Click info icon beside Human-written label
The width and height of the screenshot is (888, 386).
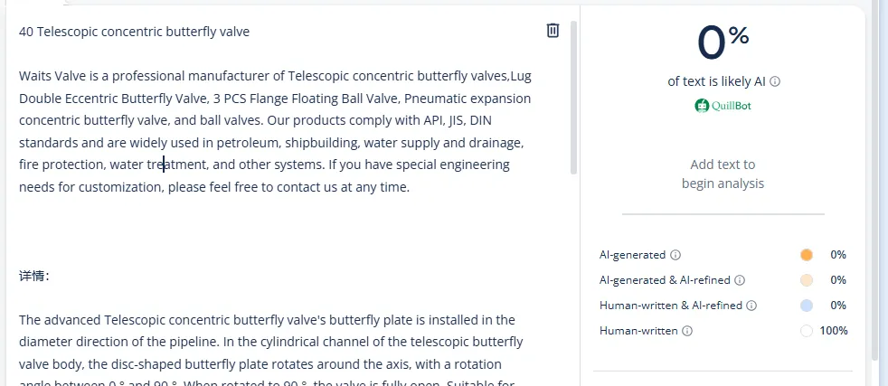[x=687, y=331]
